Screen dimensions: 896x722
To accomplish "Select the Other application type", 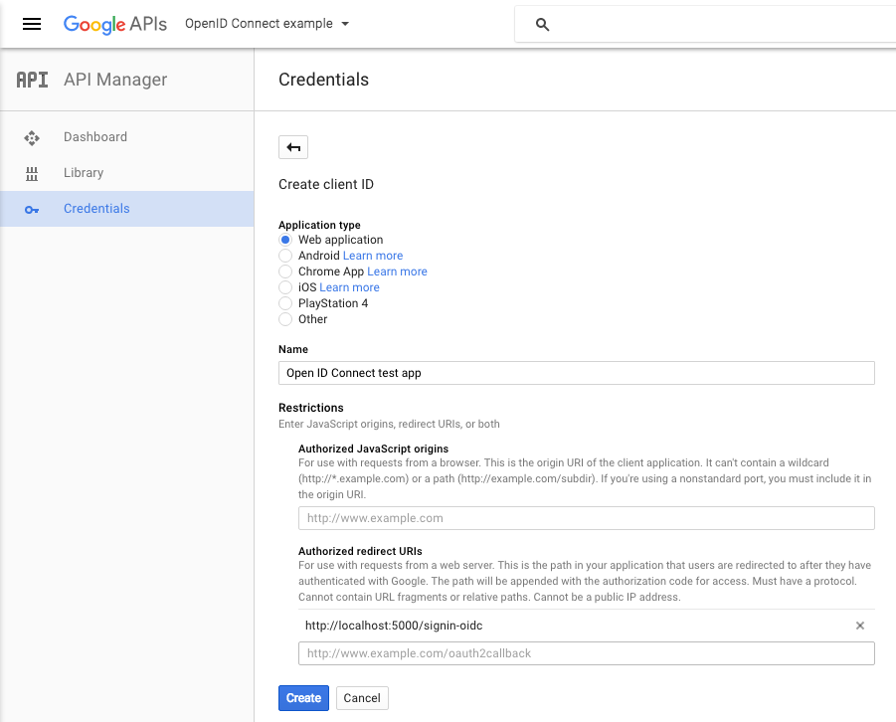I will click(285, 319).
